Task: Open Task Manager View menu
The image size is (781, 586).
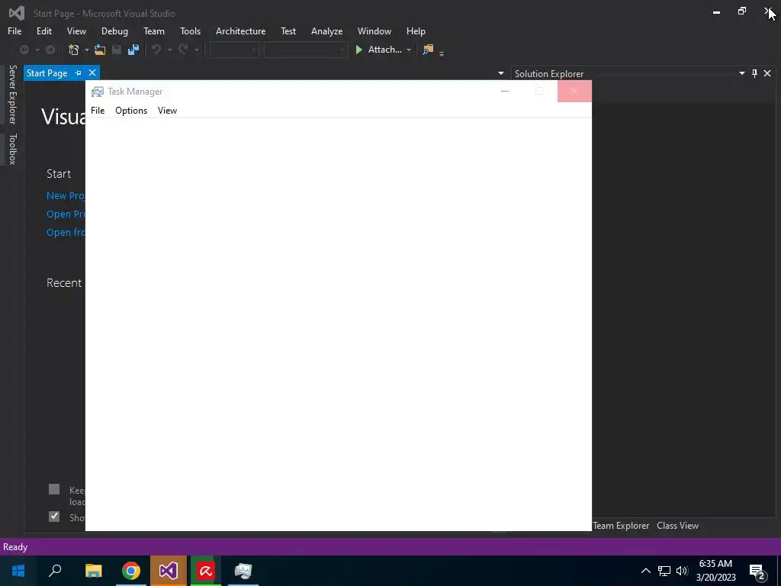Action: 167,111
